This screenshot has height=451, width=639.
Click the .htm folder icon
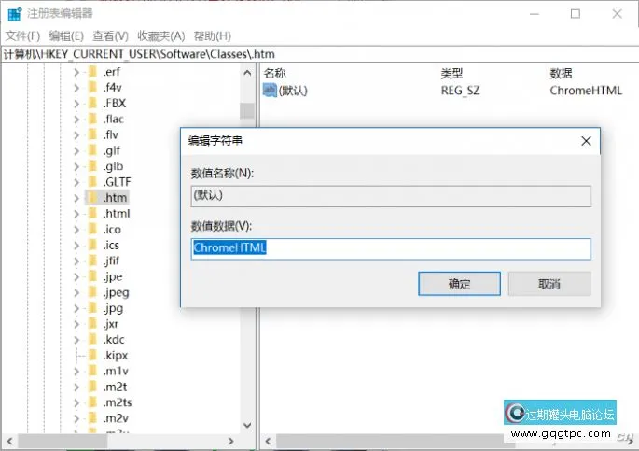pyautogui.click(x=93, y=198)
